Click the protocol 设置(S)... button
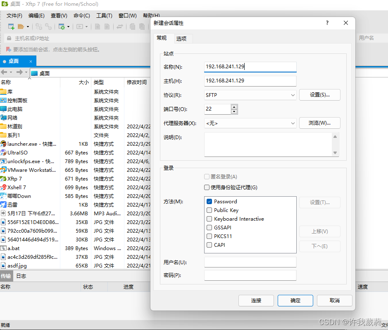388x330 pixels. [x=320, y=95]
